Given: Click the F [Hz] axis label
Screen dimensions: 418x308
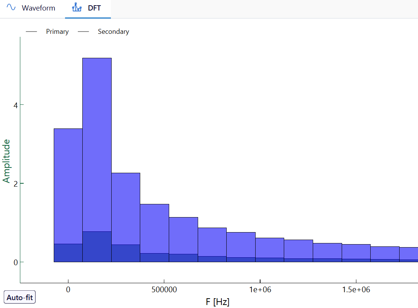Looking at the screenshot, I should 218,302.
